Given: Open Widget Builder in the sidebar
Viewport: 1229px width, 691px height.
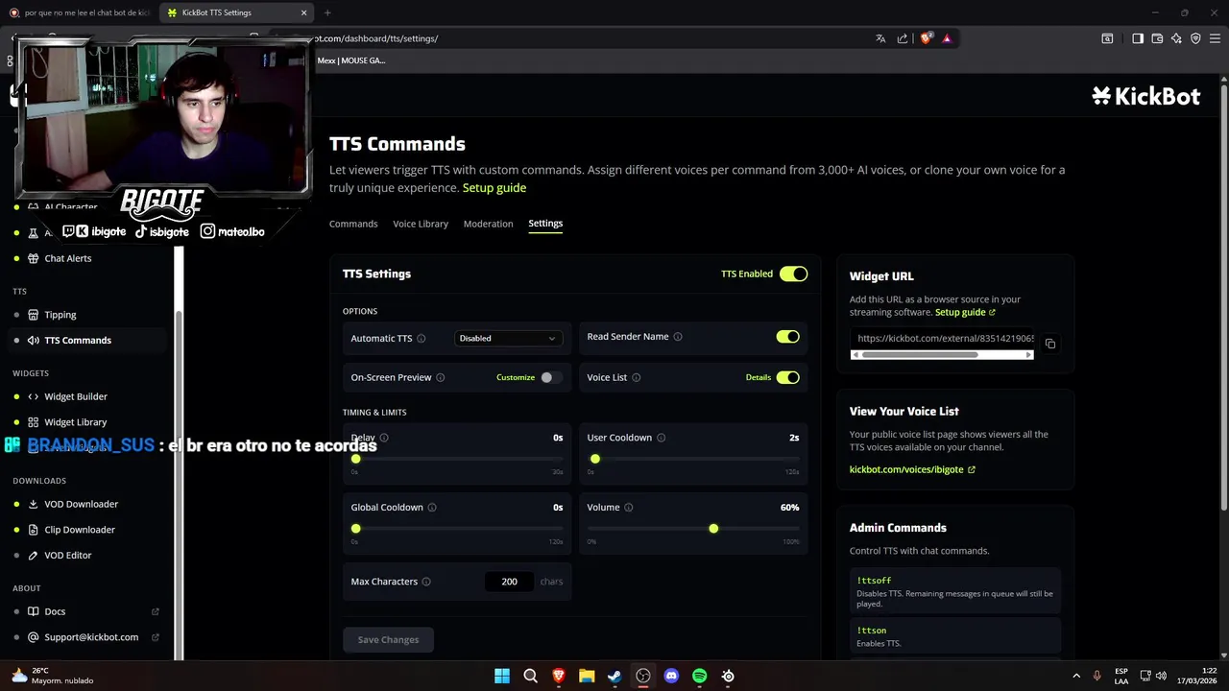Looking at the screenshot, I should tap(75, 396).
